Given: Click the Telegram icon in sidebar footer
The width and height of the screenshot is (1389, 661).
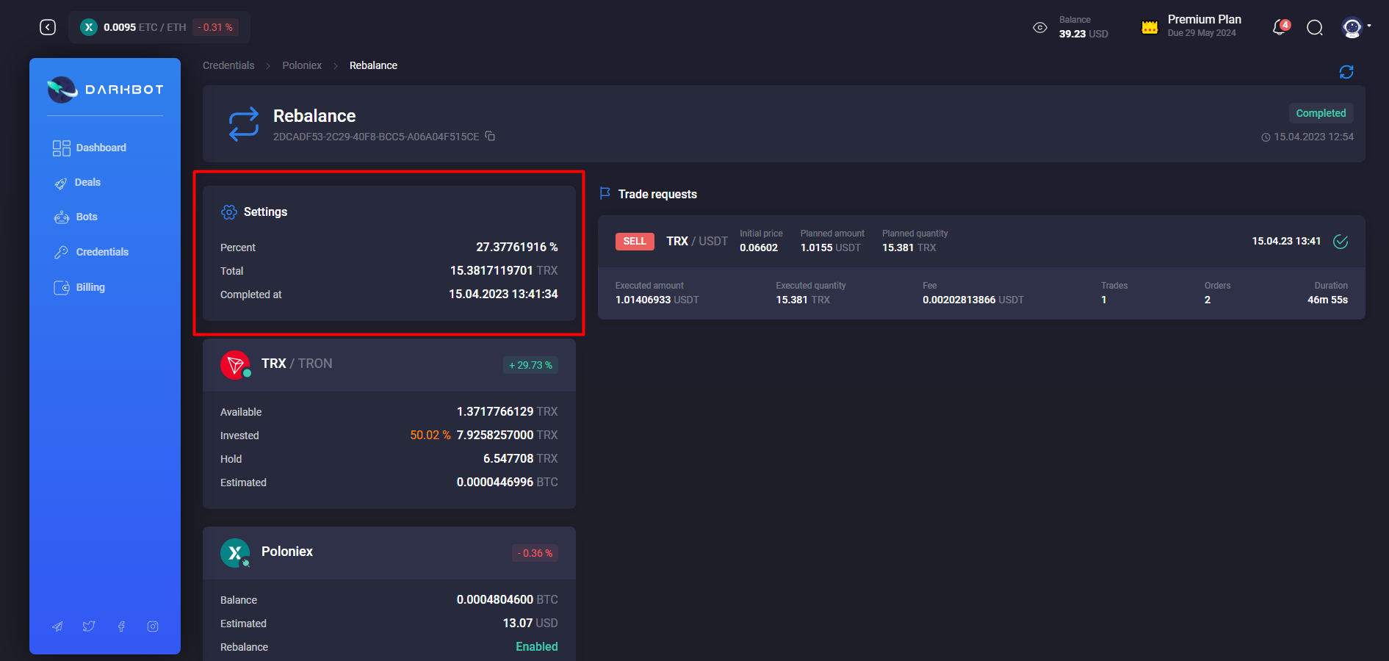Looking at the screenshot, I should click(57, 626).
